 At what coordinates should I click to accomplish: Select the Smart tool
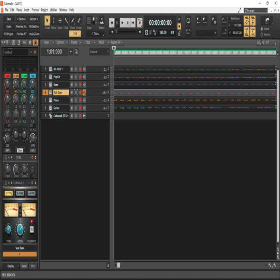[47, 21]
